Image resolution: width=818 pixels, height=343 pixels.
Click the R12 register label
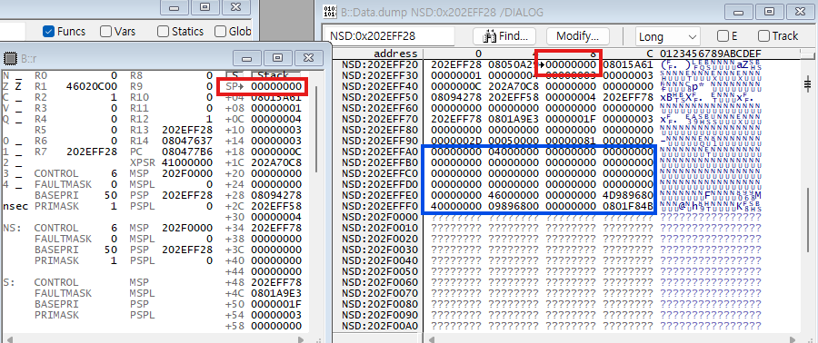pos(139,119)
